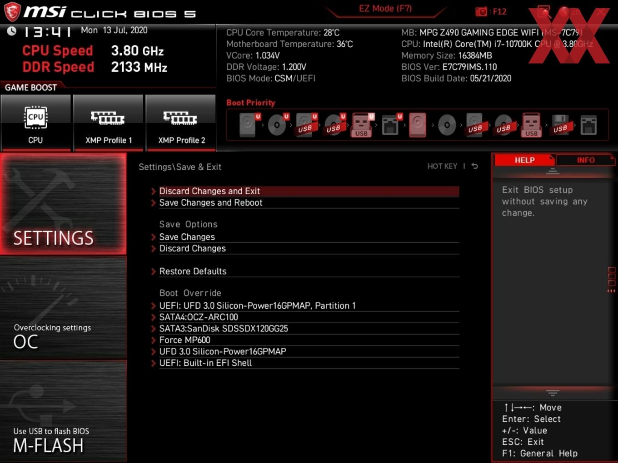Select the highlighted legacy hard disk boot icon
The width and height of the screenshot is (618, 463).
[x=418, y=125]
